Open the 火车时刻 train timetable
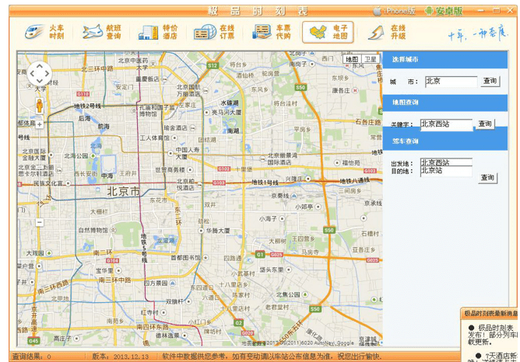The image size is (520, 362). coord(45,32)
